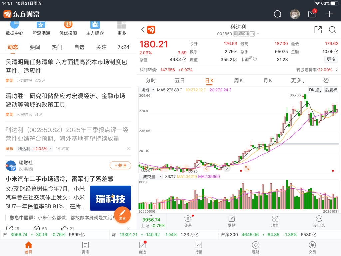The width and height of the screenshot is (341, 256).
Task: Open 首页 home in bottom bar
Action: (x=29, y=248)
